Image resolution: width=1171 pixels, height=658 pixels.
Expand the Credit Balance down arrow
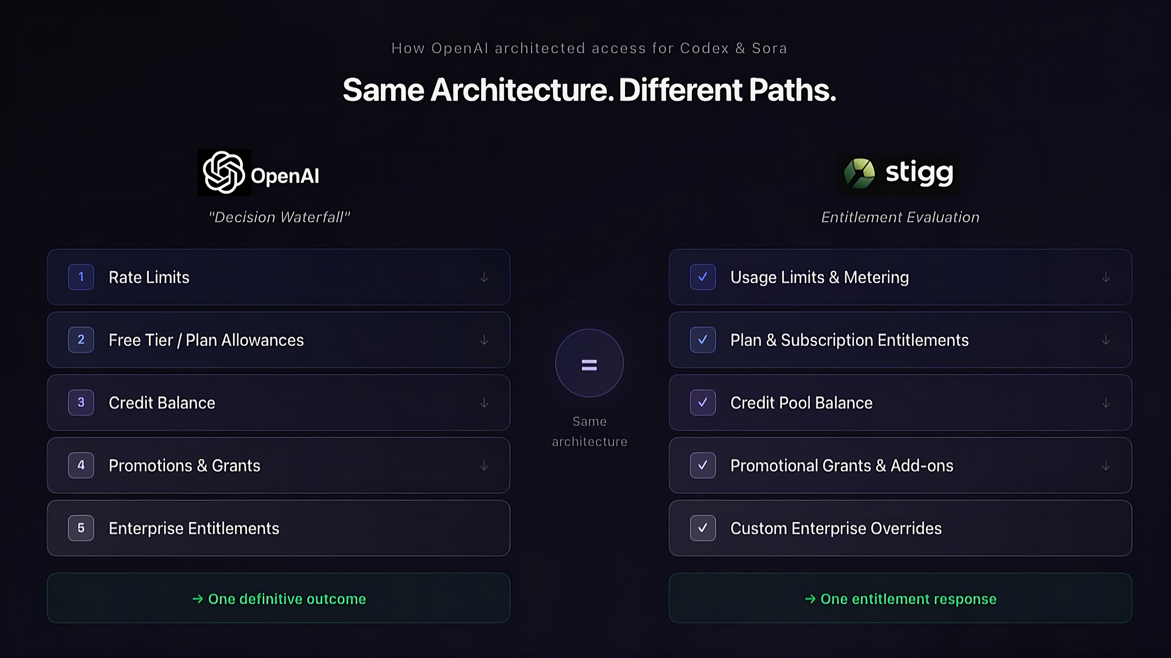pyautogui.click(x=484, y=403)
